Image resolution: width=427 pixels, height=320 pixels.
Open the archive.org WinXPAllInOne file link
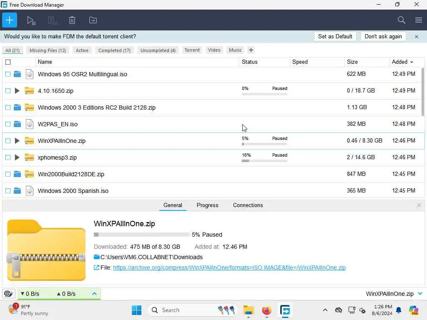(x=229, y=267)
